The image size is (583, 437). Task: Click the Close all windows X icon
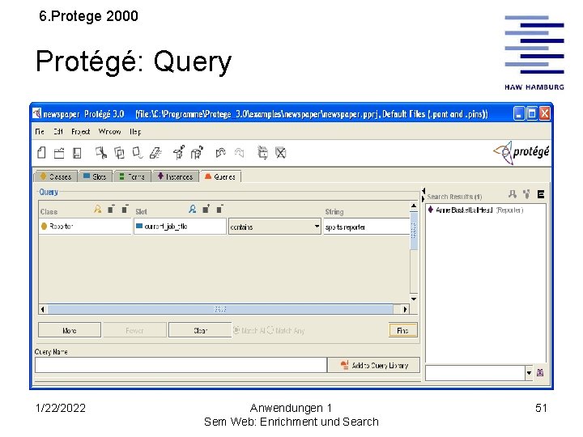pos(280,153)
